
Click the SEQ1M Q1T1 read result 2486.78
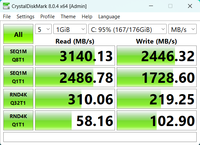point(75,77)
